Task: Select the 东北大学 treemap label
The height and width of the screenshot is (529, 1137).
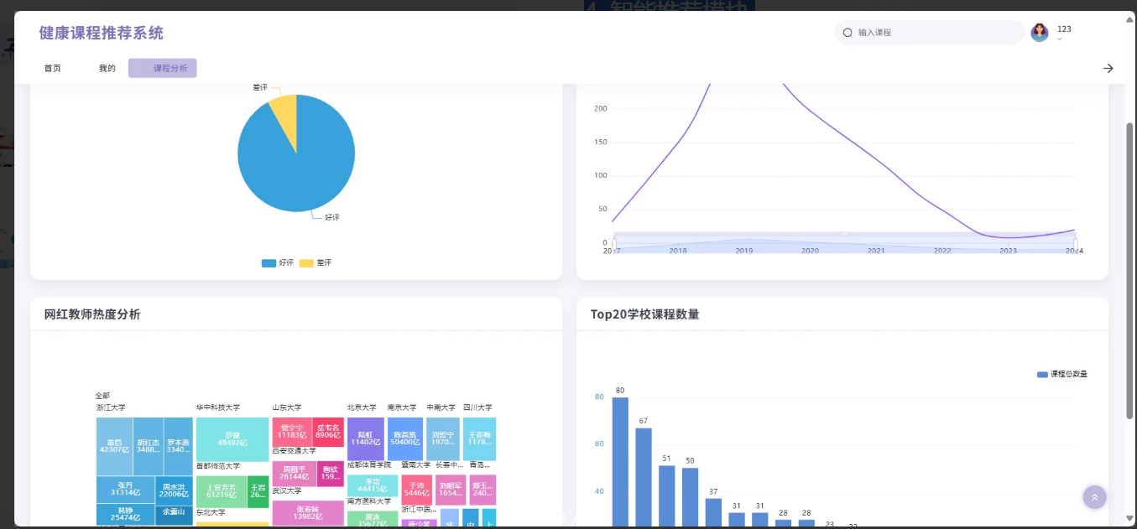Action: tap(211, 512)
